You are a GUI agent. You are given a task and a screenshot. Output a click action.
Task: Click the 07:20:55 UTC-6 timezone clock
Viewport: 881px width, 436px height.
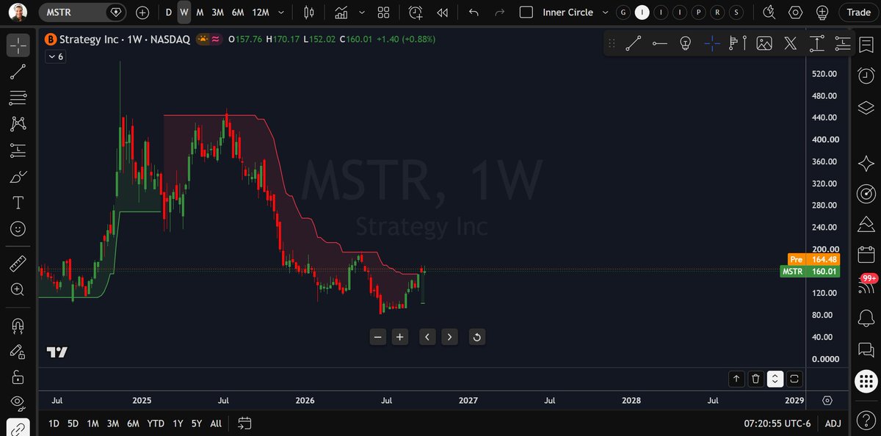tap(777, 424)
